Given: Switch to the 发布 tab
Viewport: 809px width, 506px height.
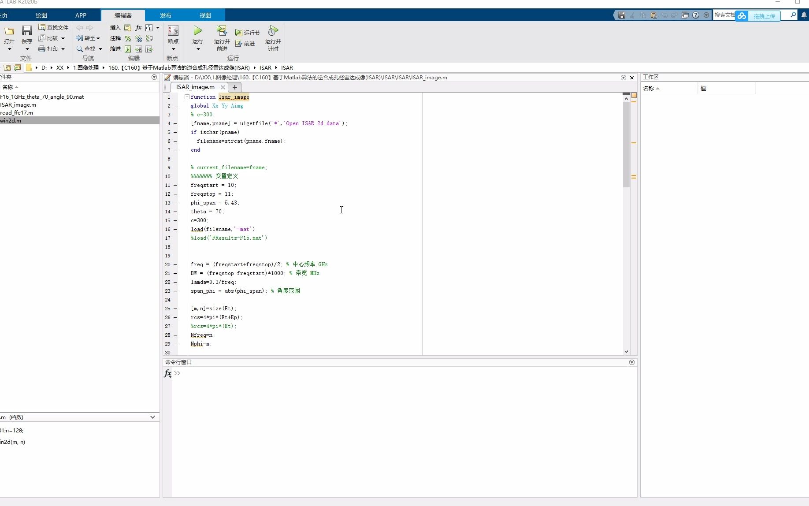Looking at the screenshot, I should coord(166,15).
